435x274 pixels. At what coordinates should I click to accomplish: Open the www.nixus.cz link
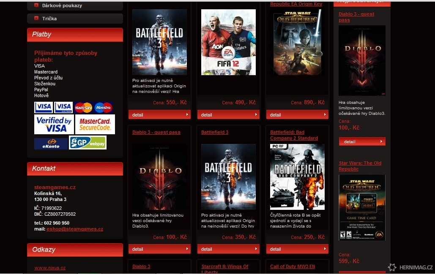pos(50,268)
